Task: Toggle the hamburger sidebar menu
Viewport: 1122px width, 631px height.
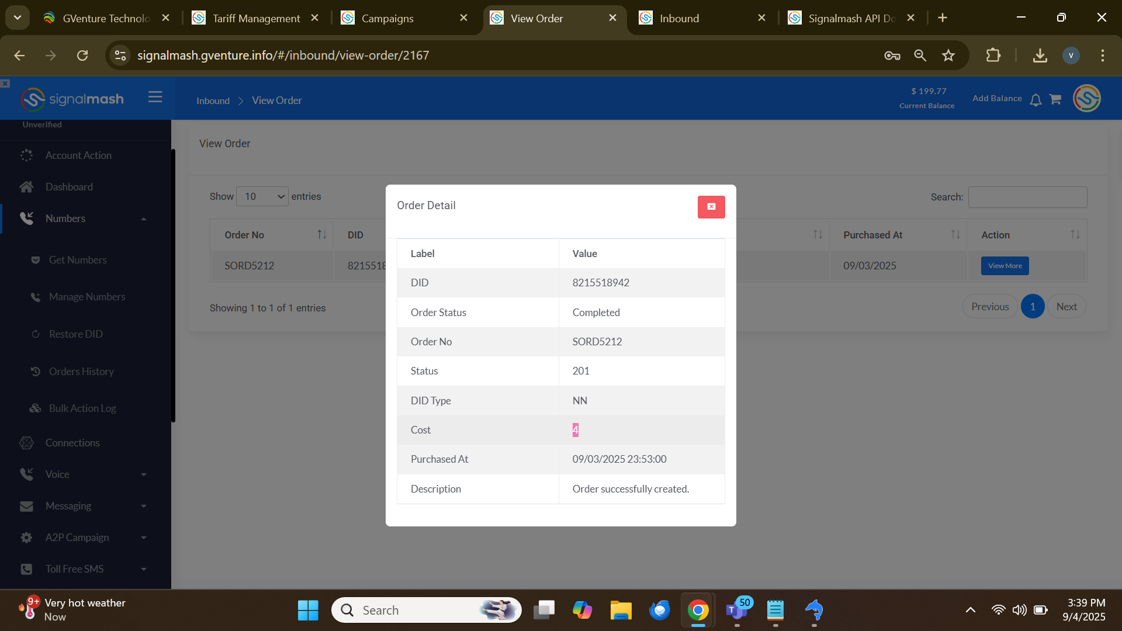Action: pyautogui.click(x=155, y=97)
